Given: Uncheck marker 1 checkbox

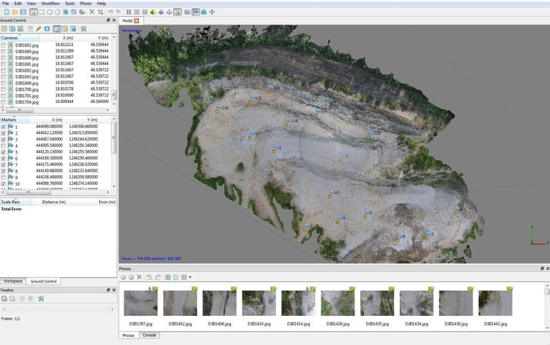Looking at the screenshot, I should tap(4, 127).
